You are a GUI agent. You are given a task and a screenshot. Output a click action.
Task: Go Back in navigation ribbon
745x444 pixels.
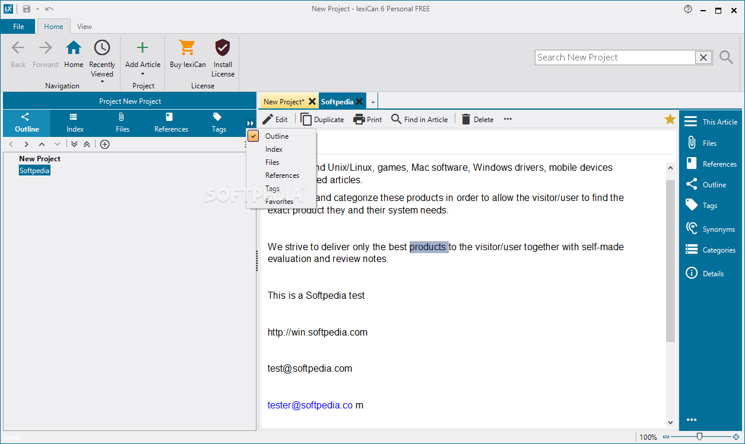(x=18, y=54)
